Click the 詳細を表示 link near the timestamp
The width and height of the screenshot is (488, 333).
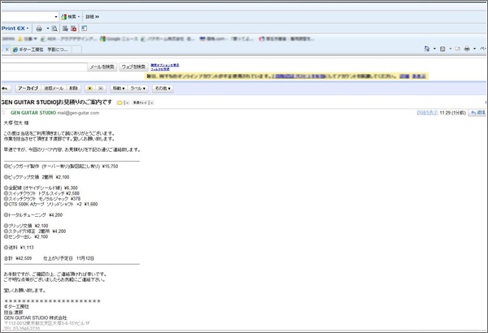point(427,113)
